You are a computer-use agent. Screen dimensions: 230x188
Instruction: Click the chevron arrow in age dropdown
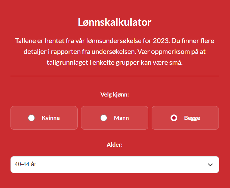tap(210, 165)
